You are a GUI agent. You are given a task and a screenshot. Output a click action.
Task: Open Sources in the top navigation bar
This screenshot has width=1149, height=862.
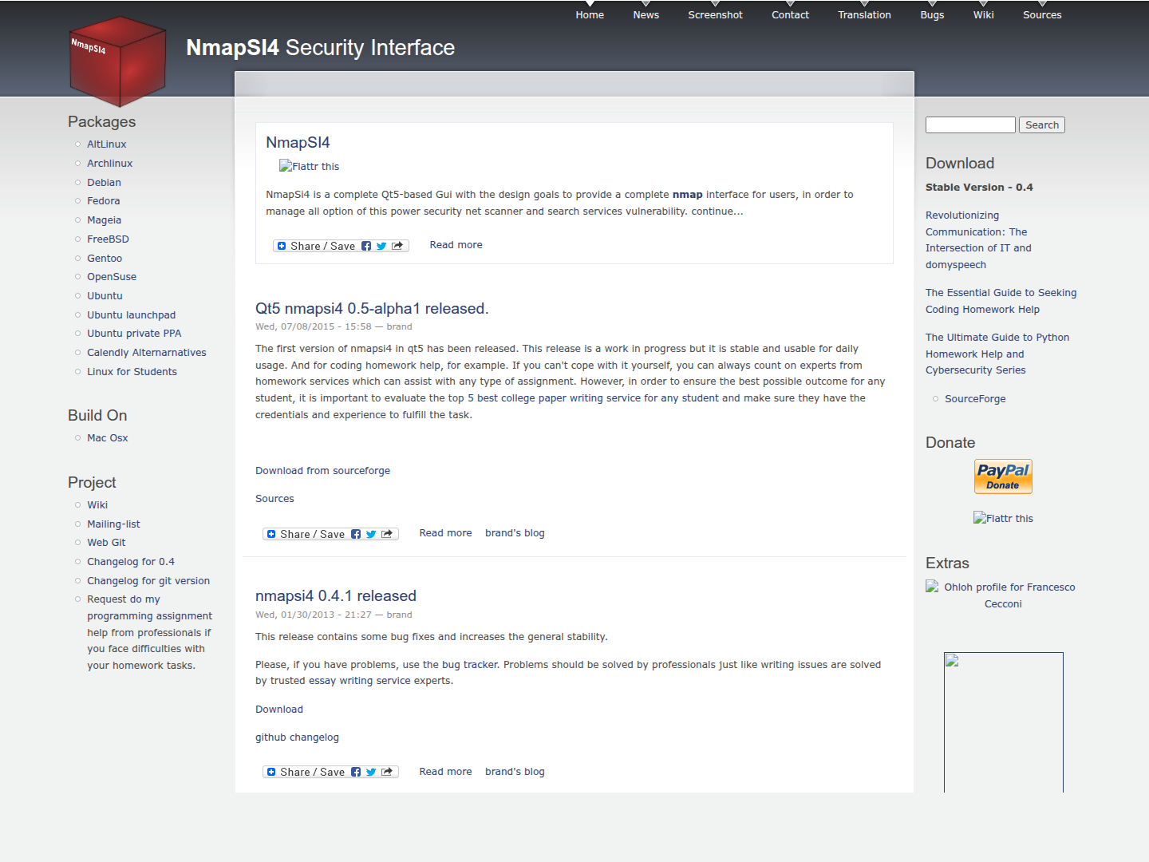click(1042, 15)
